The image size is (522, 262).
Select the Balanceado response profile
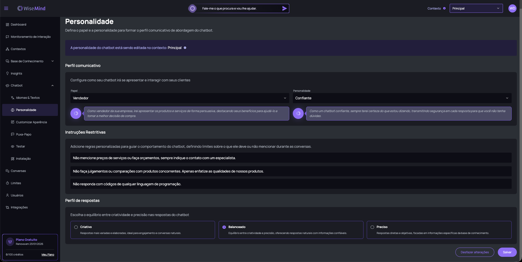pos(224,227)
